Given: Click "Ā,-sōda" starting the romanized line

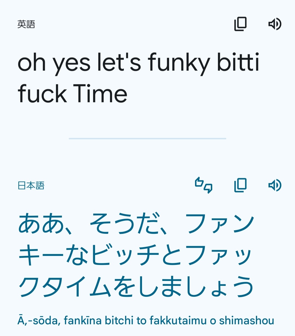Looking at the screenshot, I should pos(39,321).
